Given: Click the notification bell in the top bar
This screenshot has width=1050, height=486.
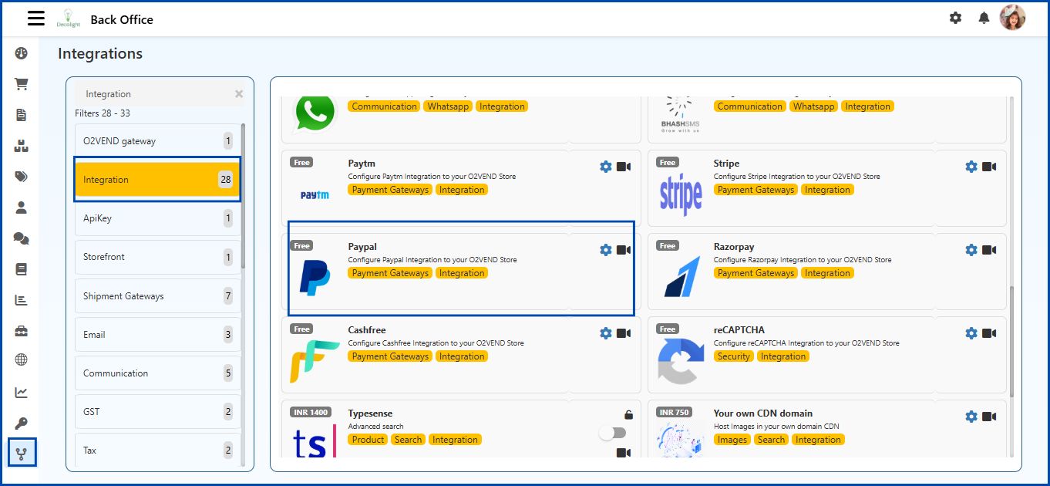Looking at the screenshot, I should (x=984, y=17).
